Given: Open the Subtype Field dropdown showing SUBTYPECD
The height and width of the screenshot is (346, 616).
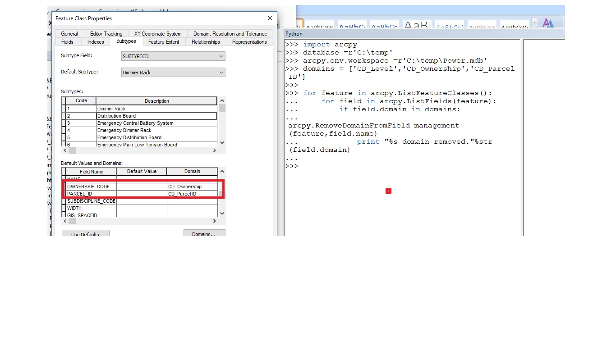Looking at the screenshot, I should pyautogui.click(x=221, y=56).
